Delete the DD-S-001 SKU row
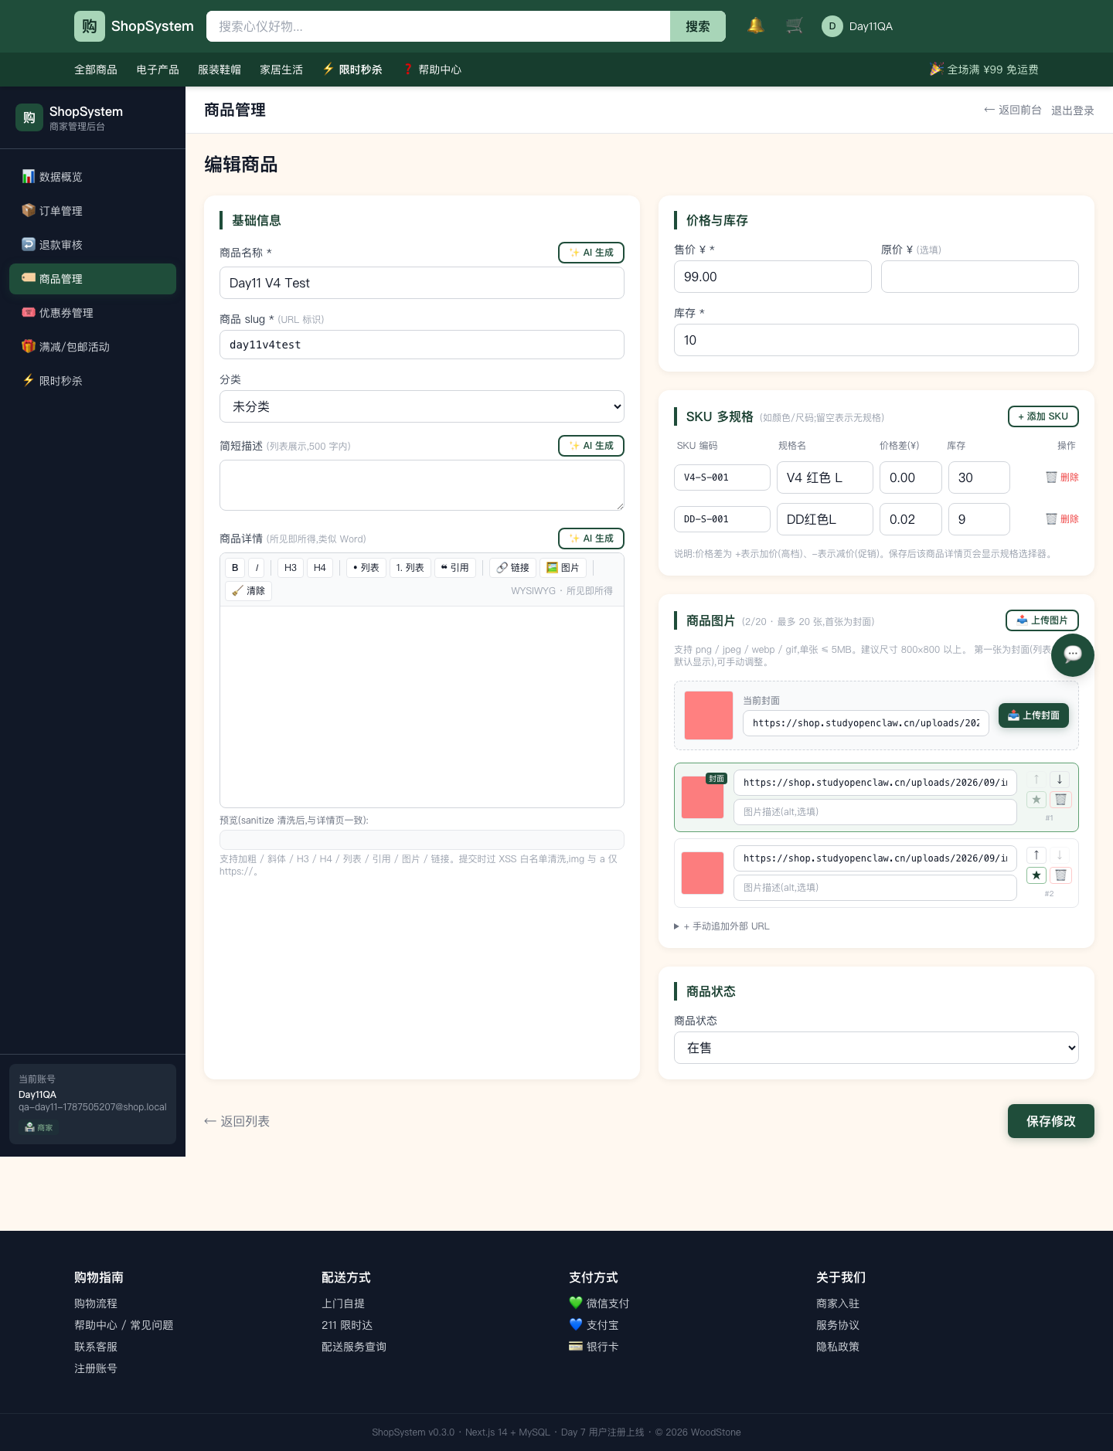This screenshot has width=1113, height=1451. point(1062,519)
